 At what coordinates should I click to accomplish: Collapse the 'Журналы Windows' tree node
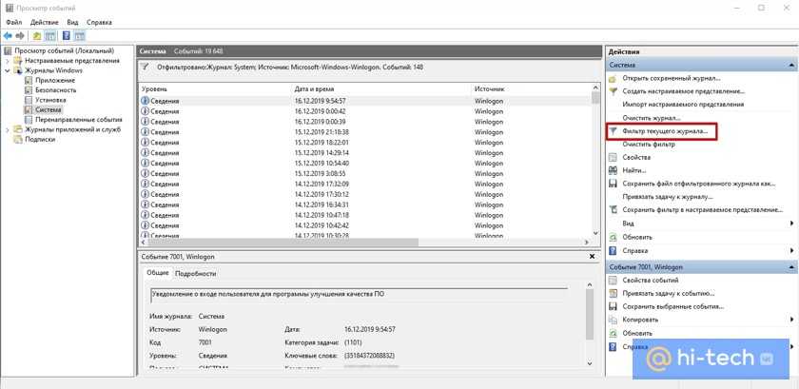click(7, 70)
